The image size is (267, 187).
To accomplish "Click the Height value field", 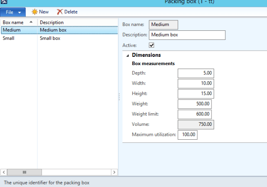I will pyautogui.click(x=195, y=94).
